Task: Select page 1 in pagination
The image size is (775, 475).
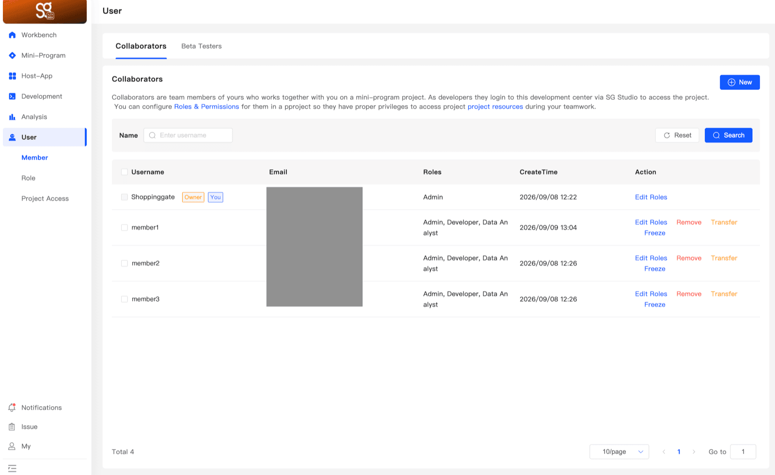Action: click(x=679, y=452)
